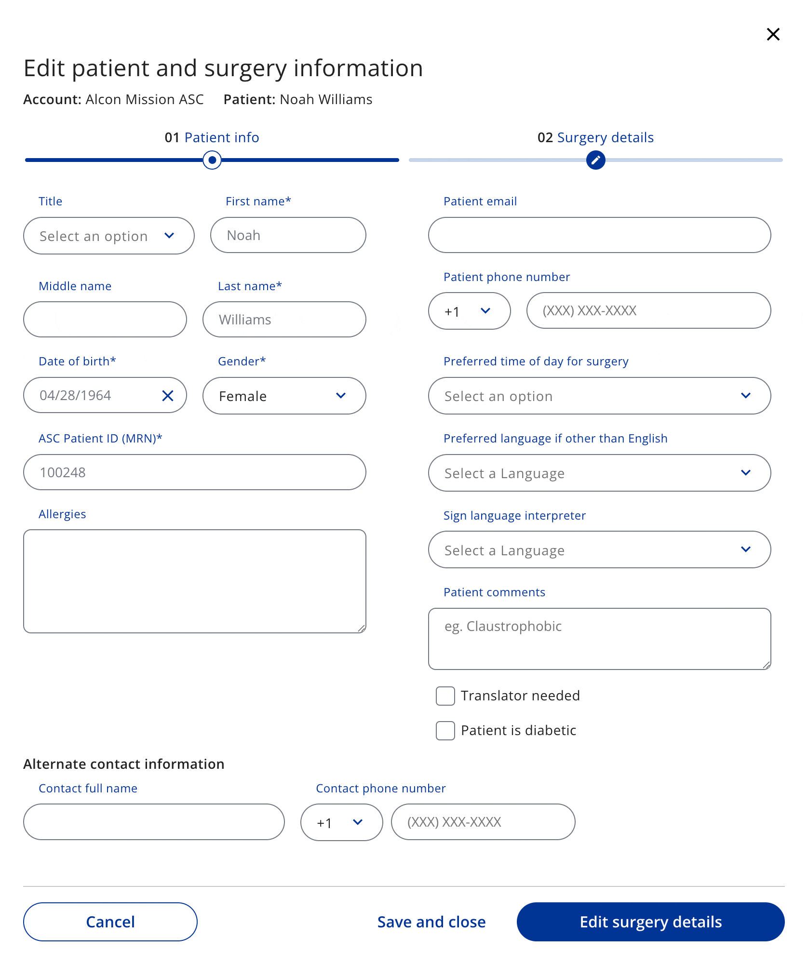Click the Sign language interpreter chevron arrow
The image size is (808, 978).
(x=746, y=549)
